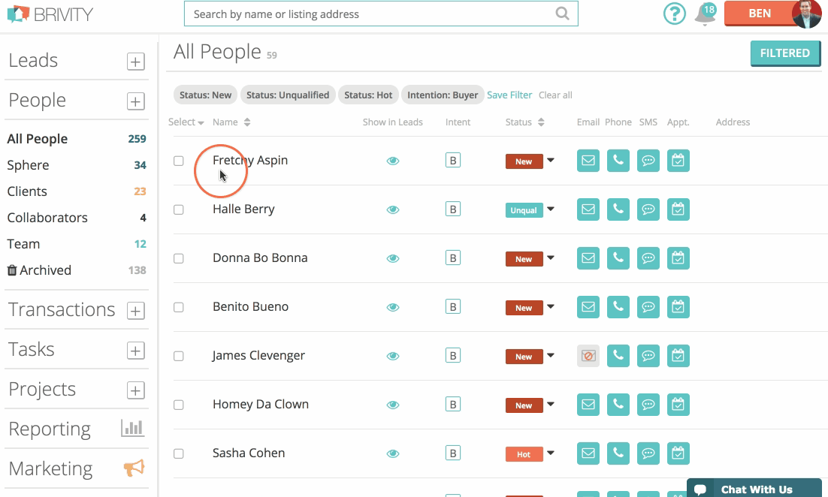The width and height of the screenshot is (828, 497).
Task: Add a new lead with plus icon
Action: pos(136,62)
